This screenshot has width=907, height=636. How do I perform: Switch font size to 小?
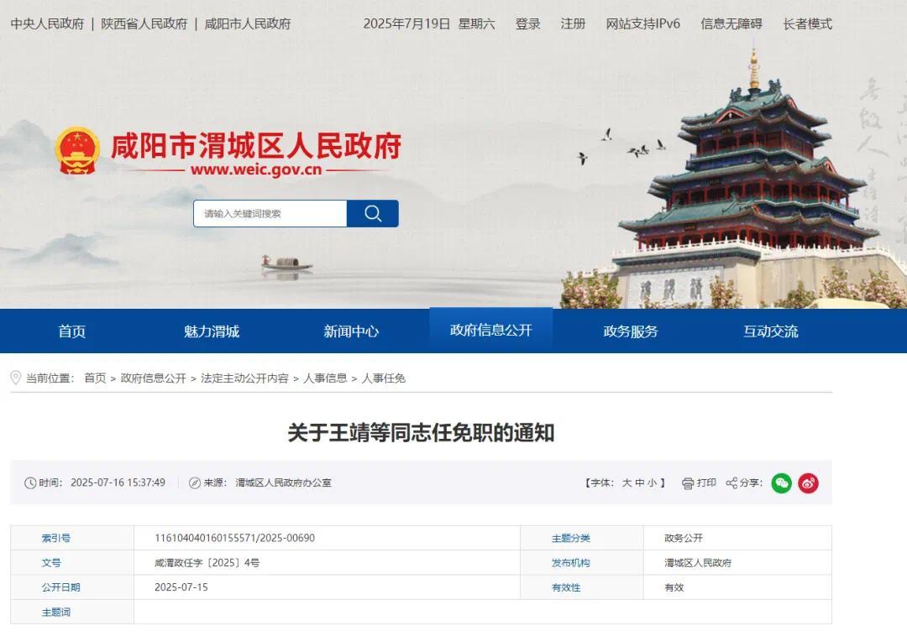click(653, 482)
